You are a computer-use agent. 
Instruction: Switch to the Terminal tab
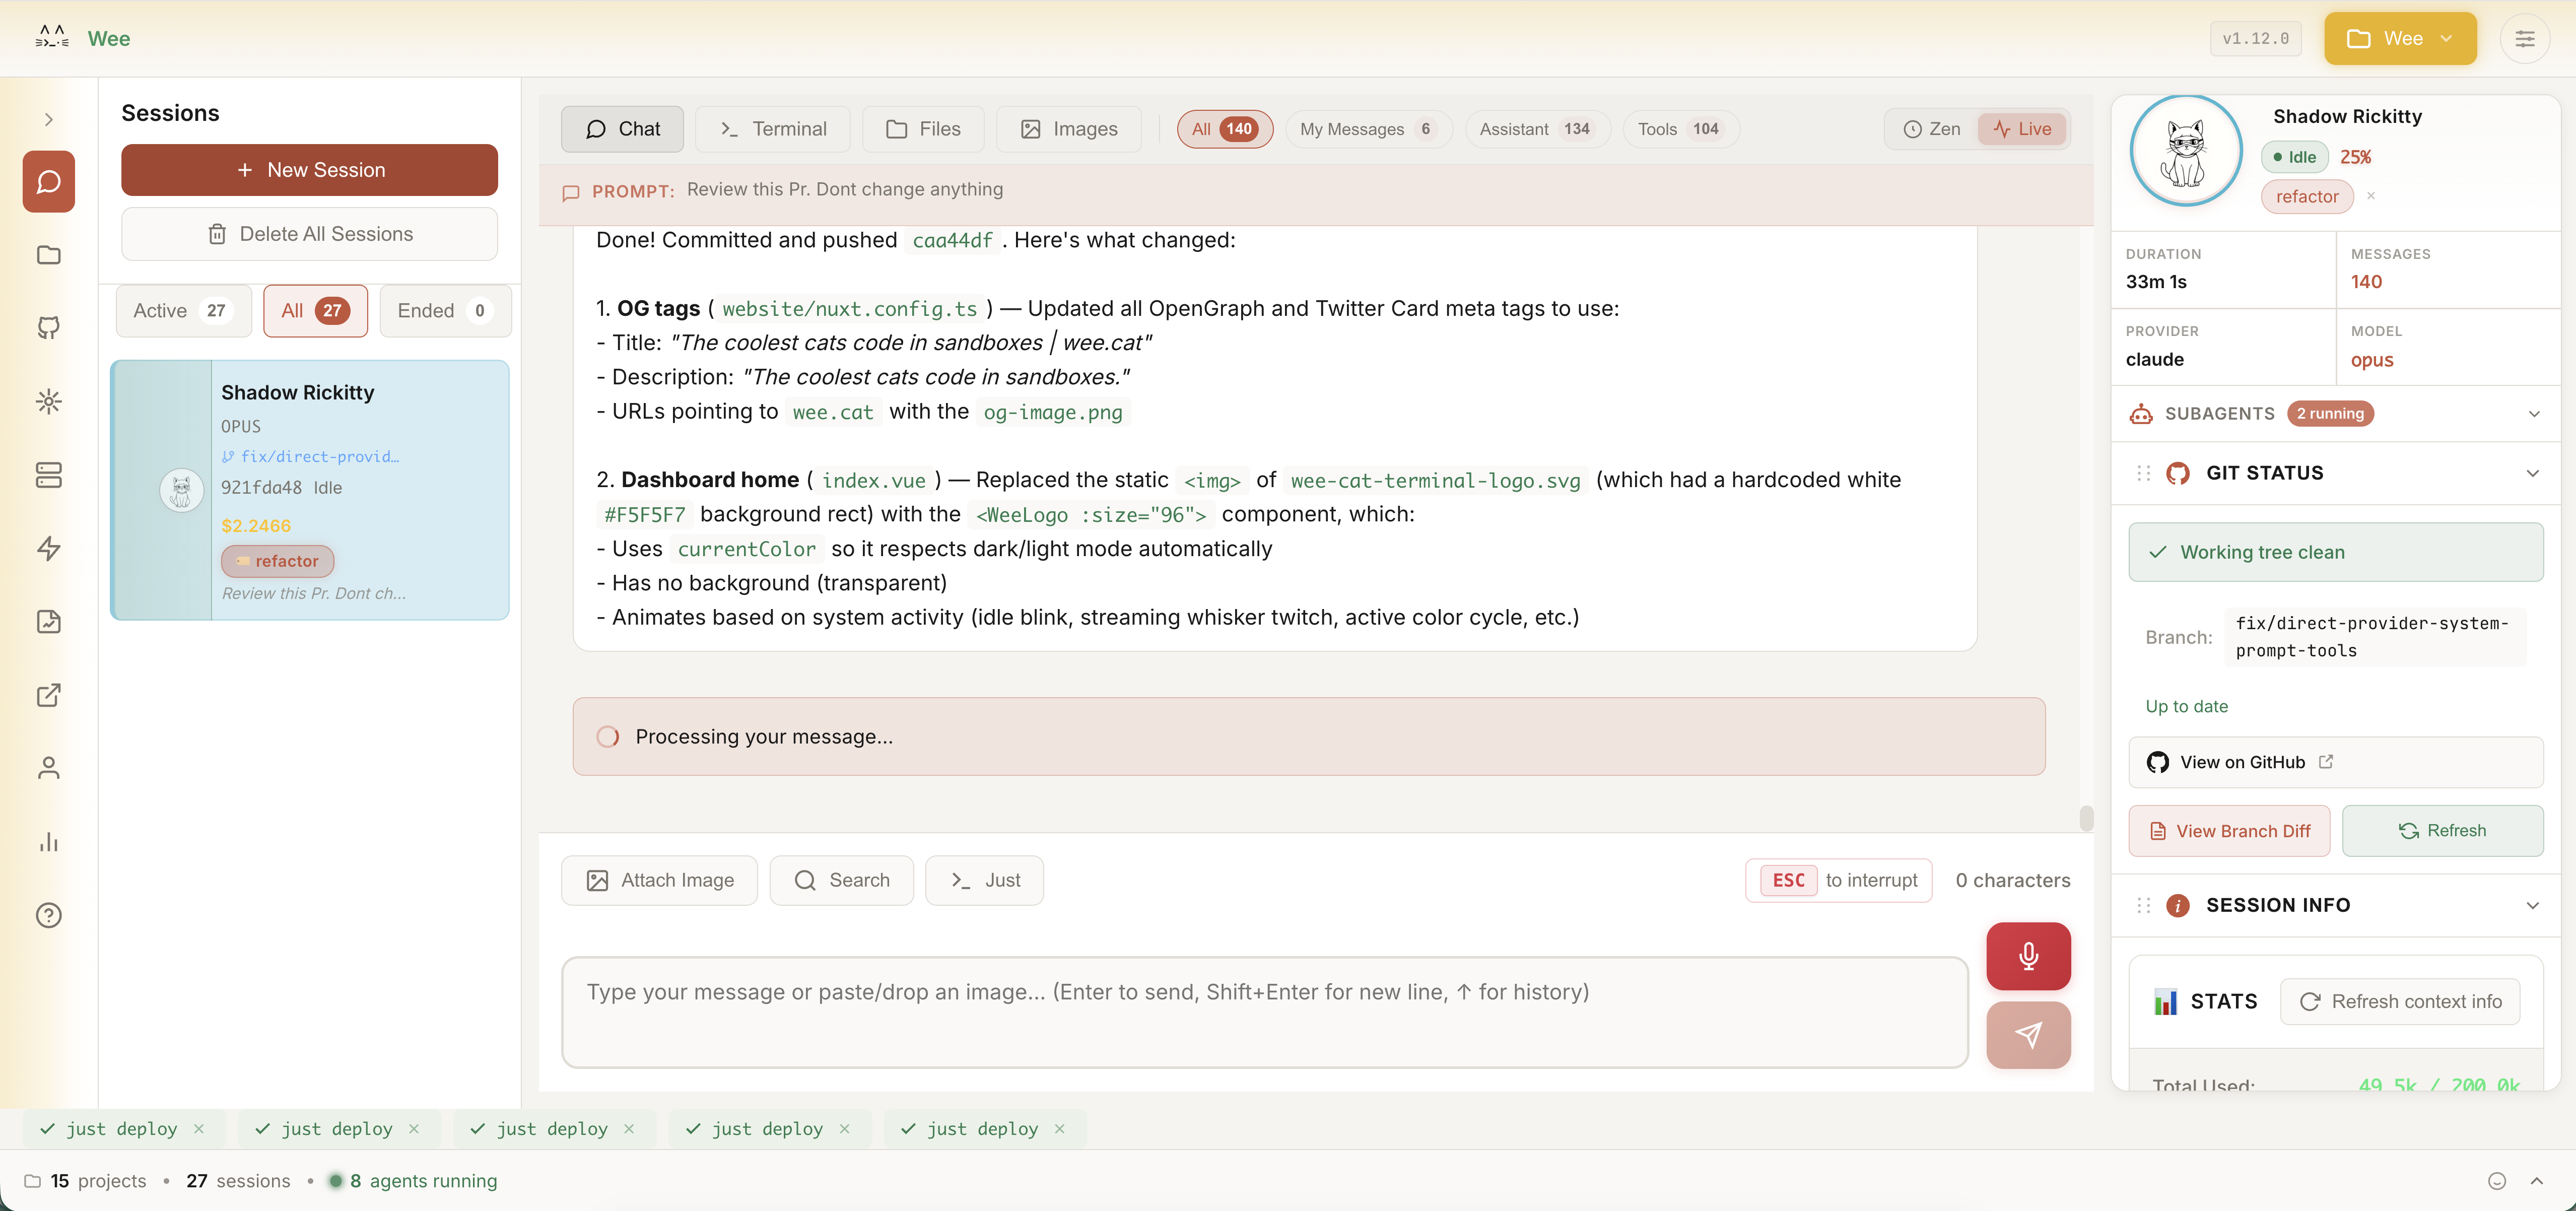click(x=773, y=129)
